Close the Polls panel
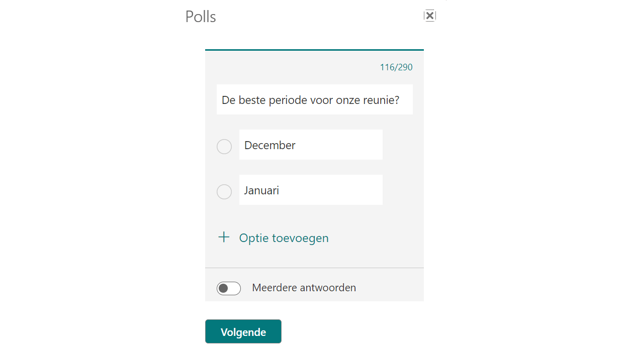Screen dimensions: 630x354 pyautogui.click(x=429, y=16)
